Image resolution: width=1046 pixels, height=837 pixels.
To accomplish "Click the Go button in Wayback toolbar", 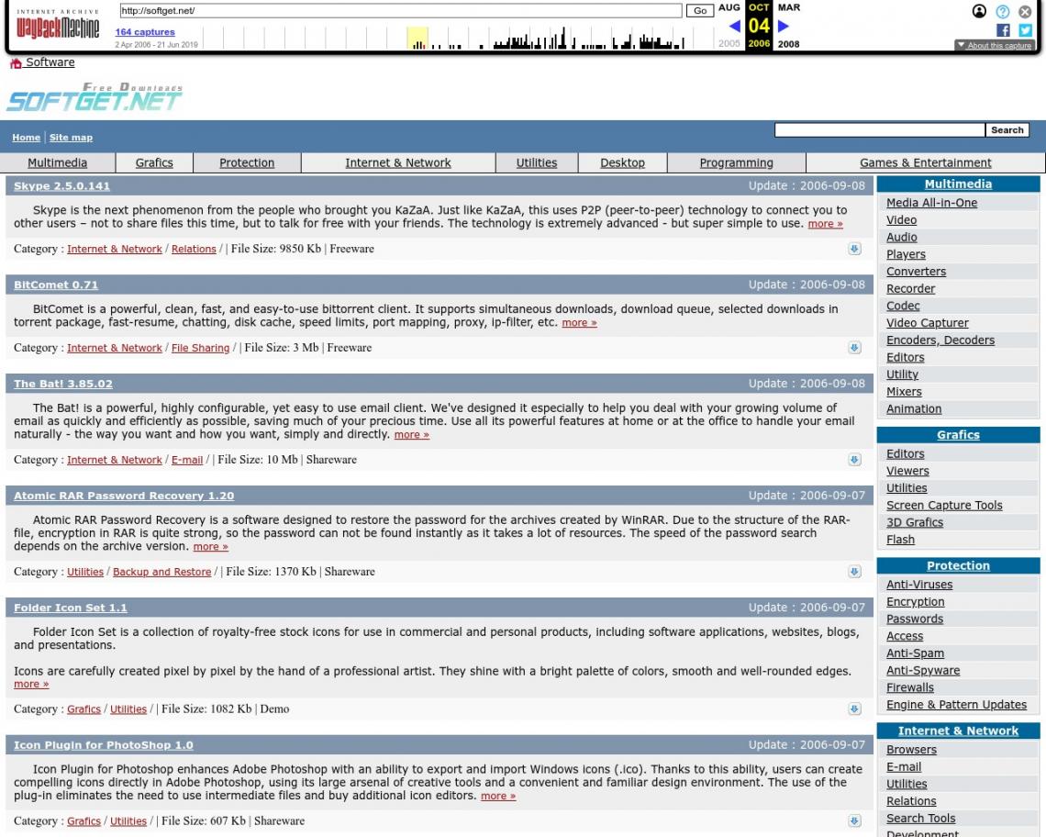I will pyautogui.click(x=700, y=11).
